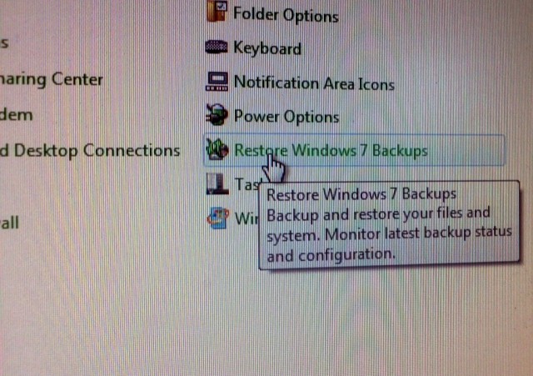Click the cut-off link ending in 's'
The width and height of the screenshot is (533, 376).
click(4, 43)
